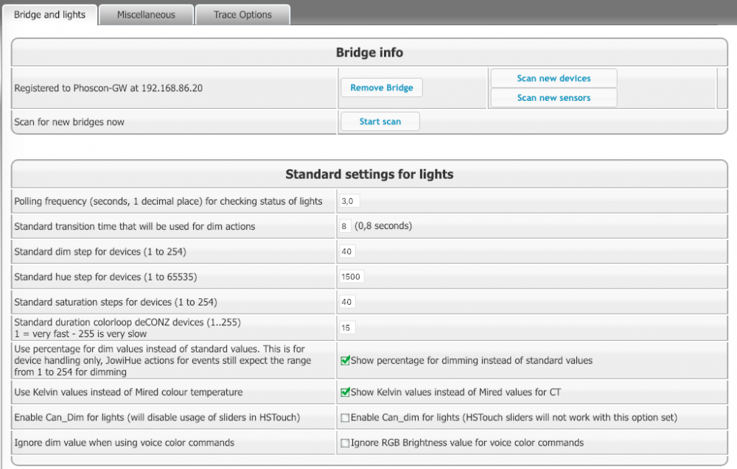Click the standard dim step field
737x469 pixels.
tap(347, 252)
